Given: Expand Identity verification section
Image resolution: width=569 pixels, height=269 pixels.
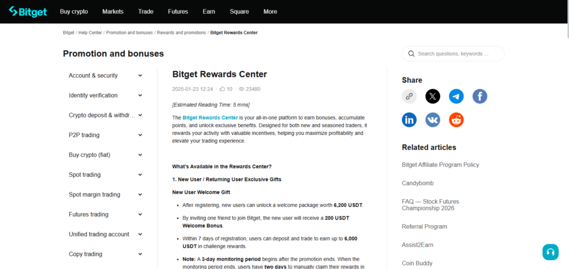Looking at the screenshot, I should tap(141, 95).
